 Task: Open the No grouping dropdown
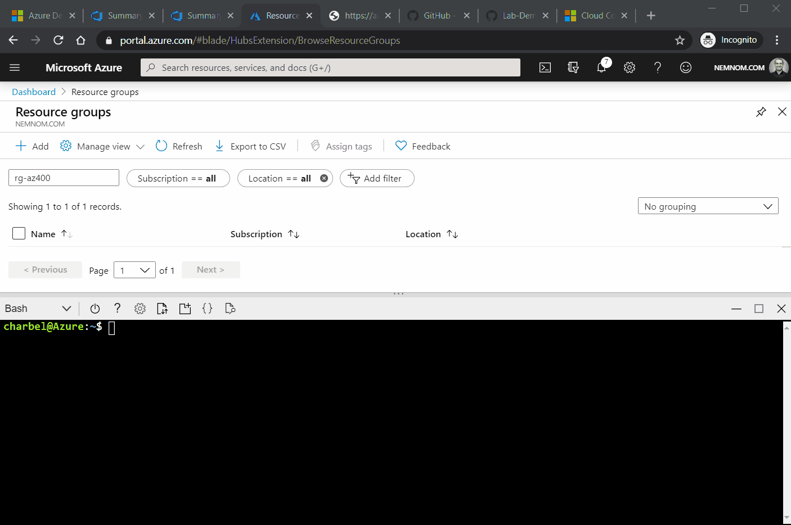708,206
